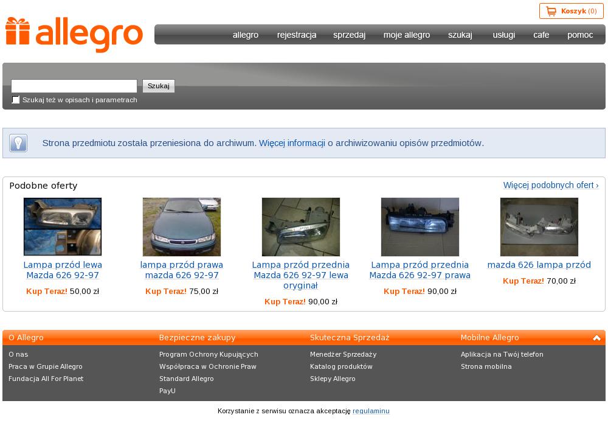Open 'Lampa przód przednia Mazda 626 92-97 prawa' link

420,270
